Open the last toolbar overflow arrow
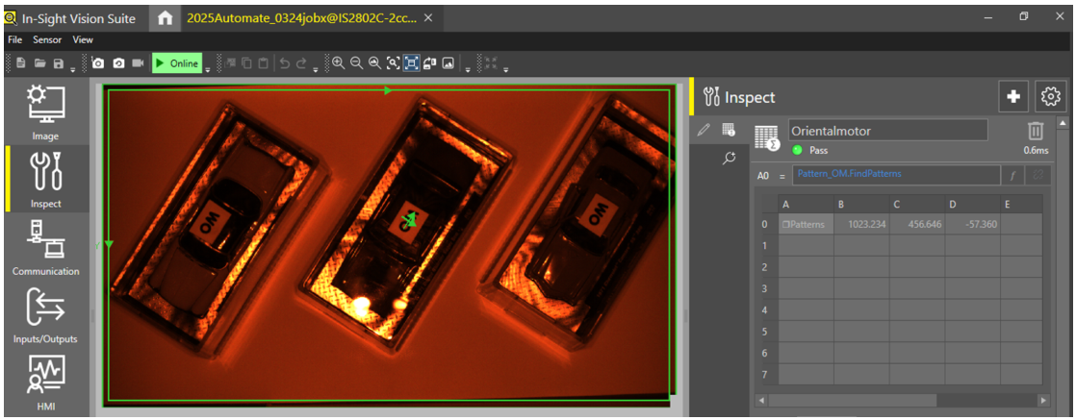The image size is (1076, 420). 505,68
